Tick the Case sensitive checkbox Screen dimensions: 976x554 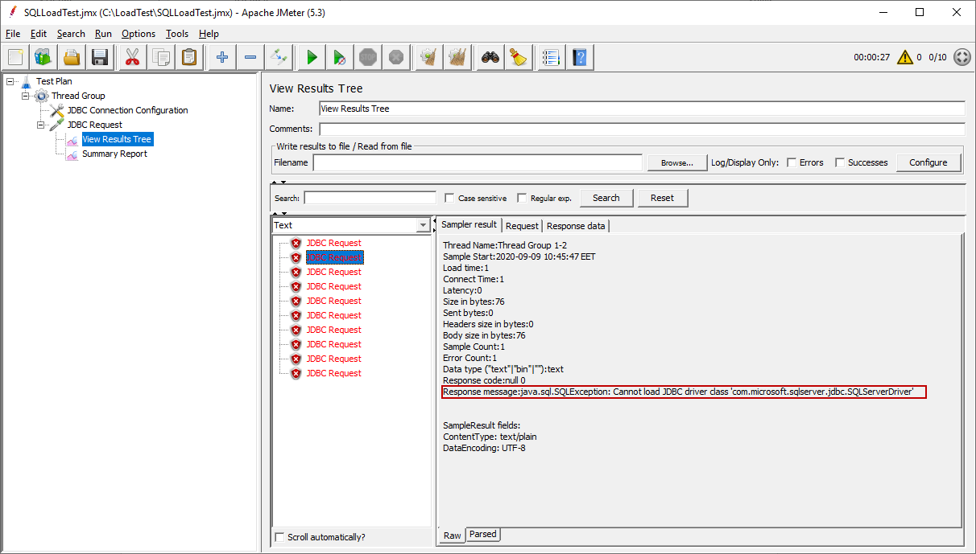450,198
